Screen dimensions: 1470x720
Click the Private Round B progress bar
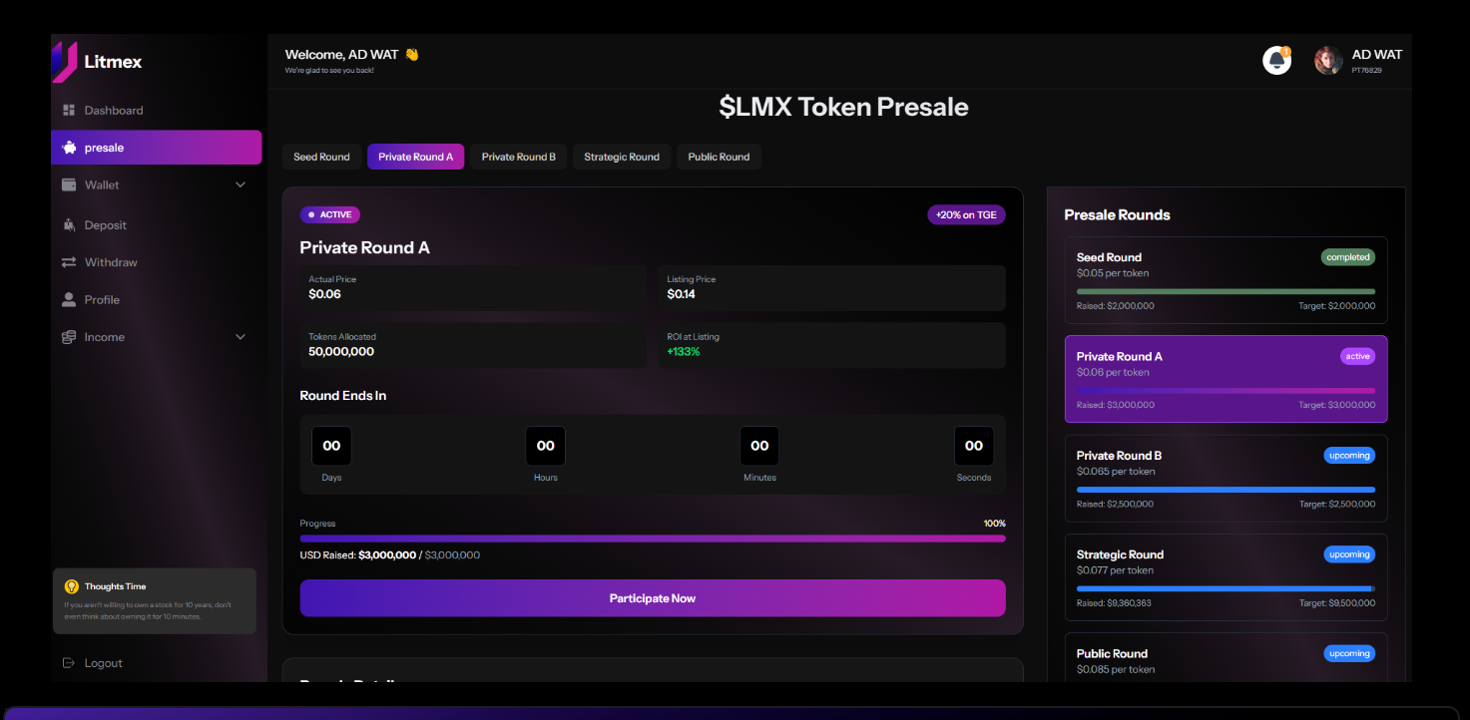[x=1225, y=490]
